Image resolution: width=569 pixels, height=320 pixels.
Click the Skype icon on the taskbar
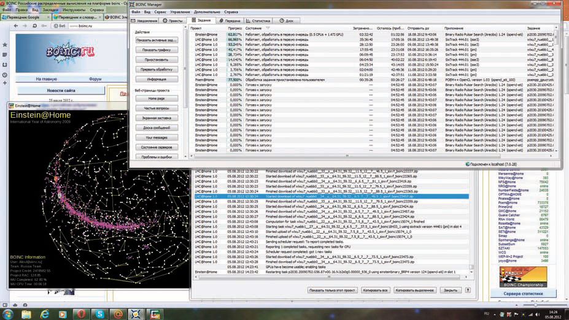pos(99,313)
